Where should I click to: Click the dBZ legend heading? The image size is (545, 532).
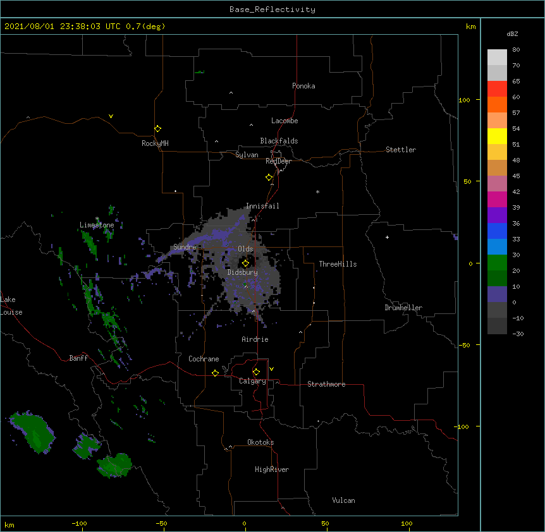point(512,33)
